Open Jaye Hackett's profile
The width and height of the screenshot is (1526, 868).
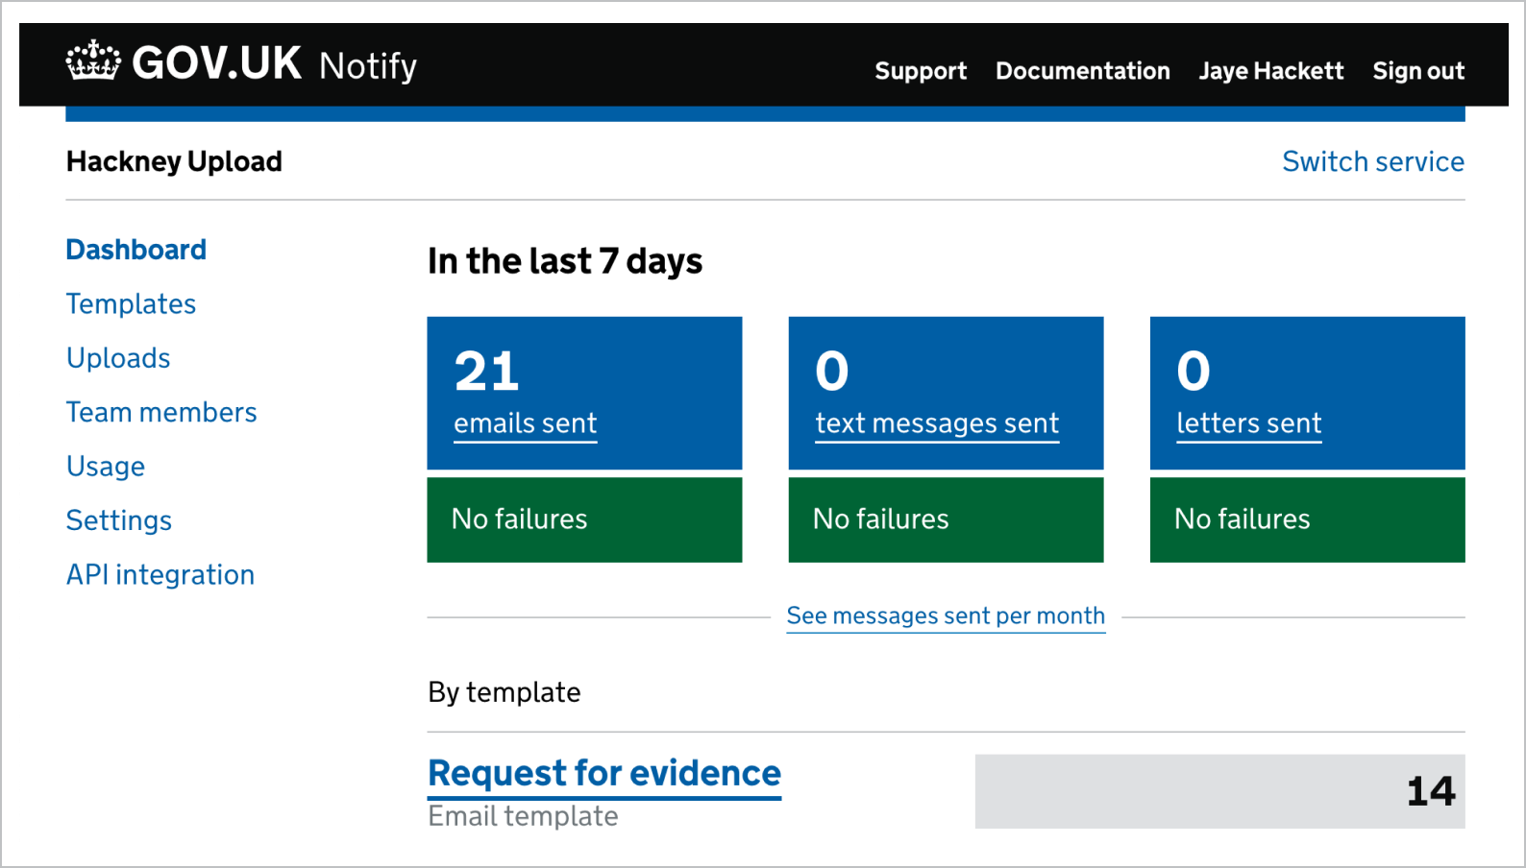coord(1271,71)
